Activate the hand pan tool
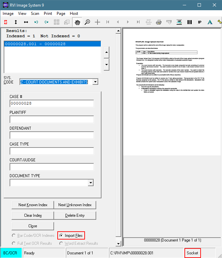This screenshot has width=222, height=258. coord(77,22)
